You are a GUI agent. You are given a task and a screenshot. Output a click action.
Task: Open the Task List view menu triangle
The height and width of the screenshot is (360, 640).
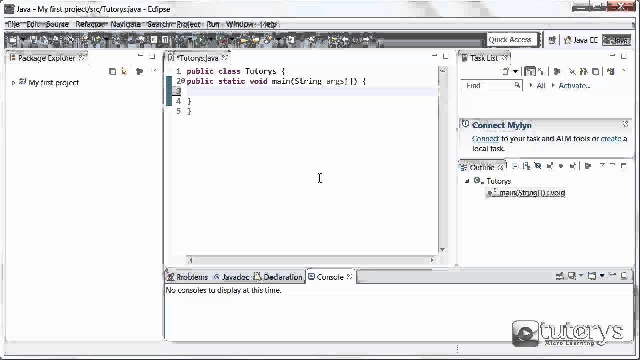pos(625,71)
